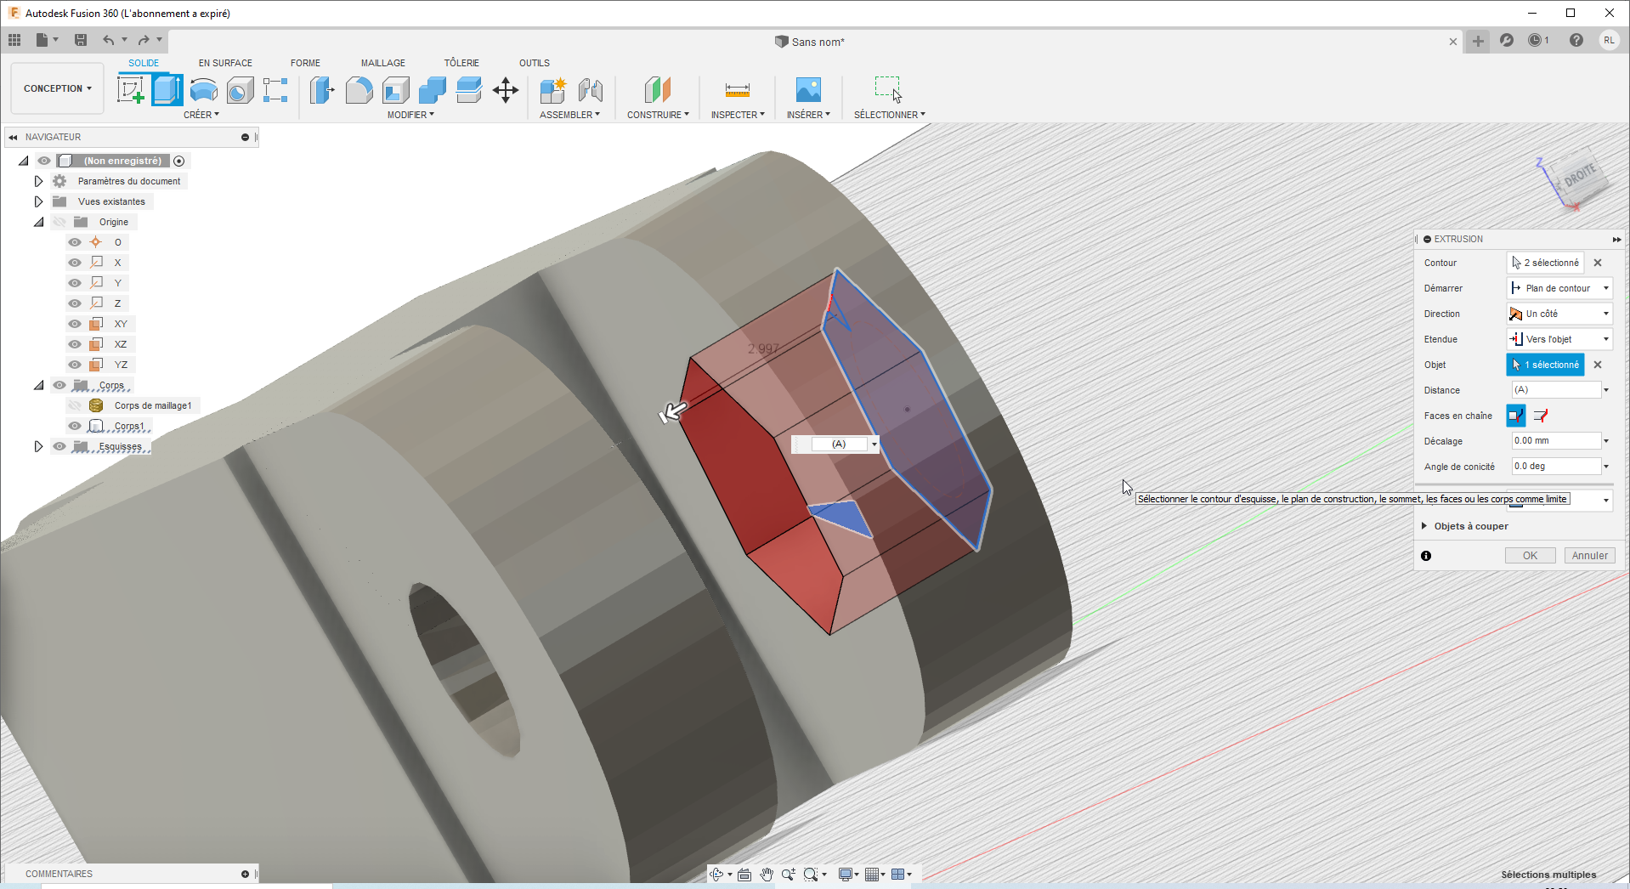Image resolution: width=1630 pixels, height=889 pixels.
Task: Open the Etendue 'Vers l'objet' dropdown
Action: [1559, 339]
